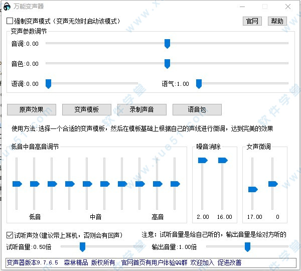Viewport: 301px width, 271px height.
Task: Click the 女声微调 slider valued 17.00
Action: (x=253, y=190)
